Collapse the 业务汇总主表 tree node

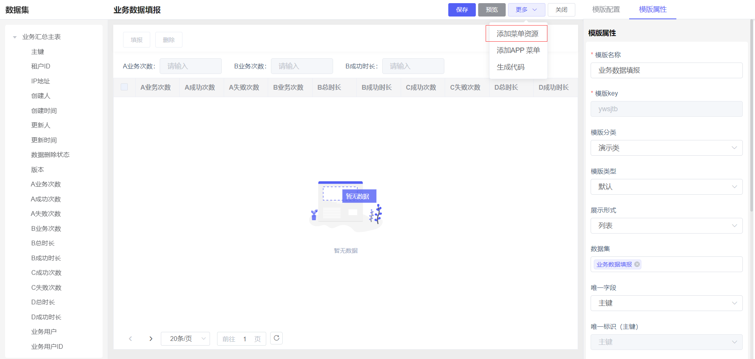(15, 37)
